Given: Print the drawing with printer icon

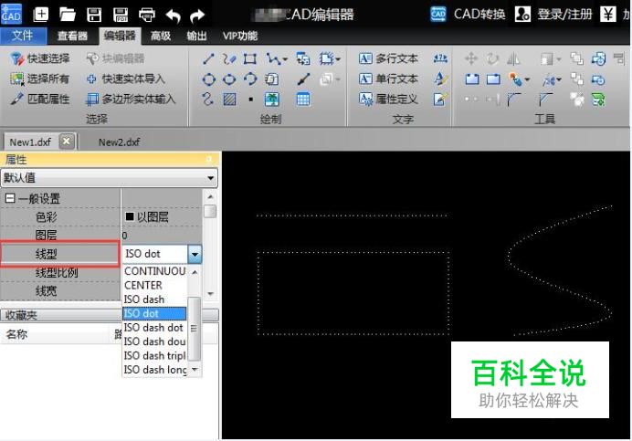Looking at the screenshot, I should coord(147,15).
